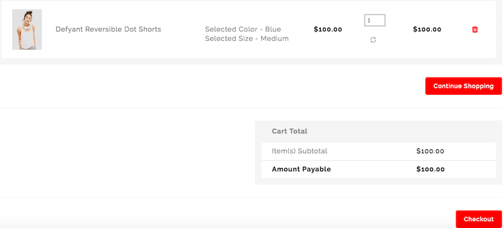503x228 pixels.
Task: Click the Amount Payable label
Action: [x=301, y=169]
